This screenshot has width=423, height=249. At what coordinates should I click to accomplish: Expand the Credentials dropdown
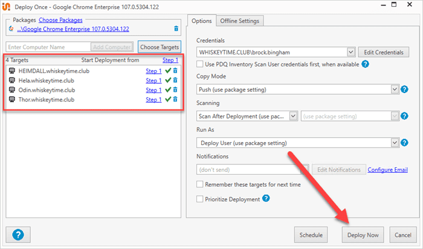coord(350,52)
